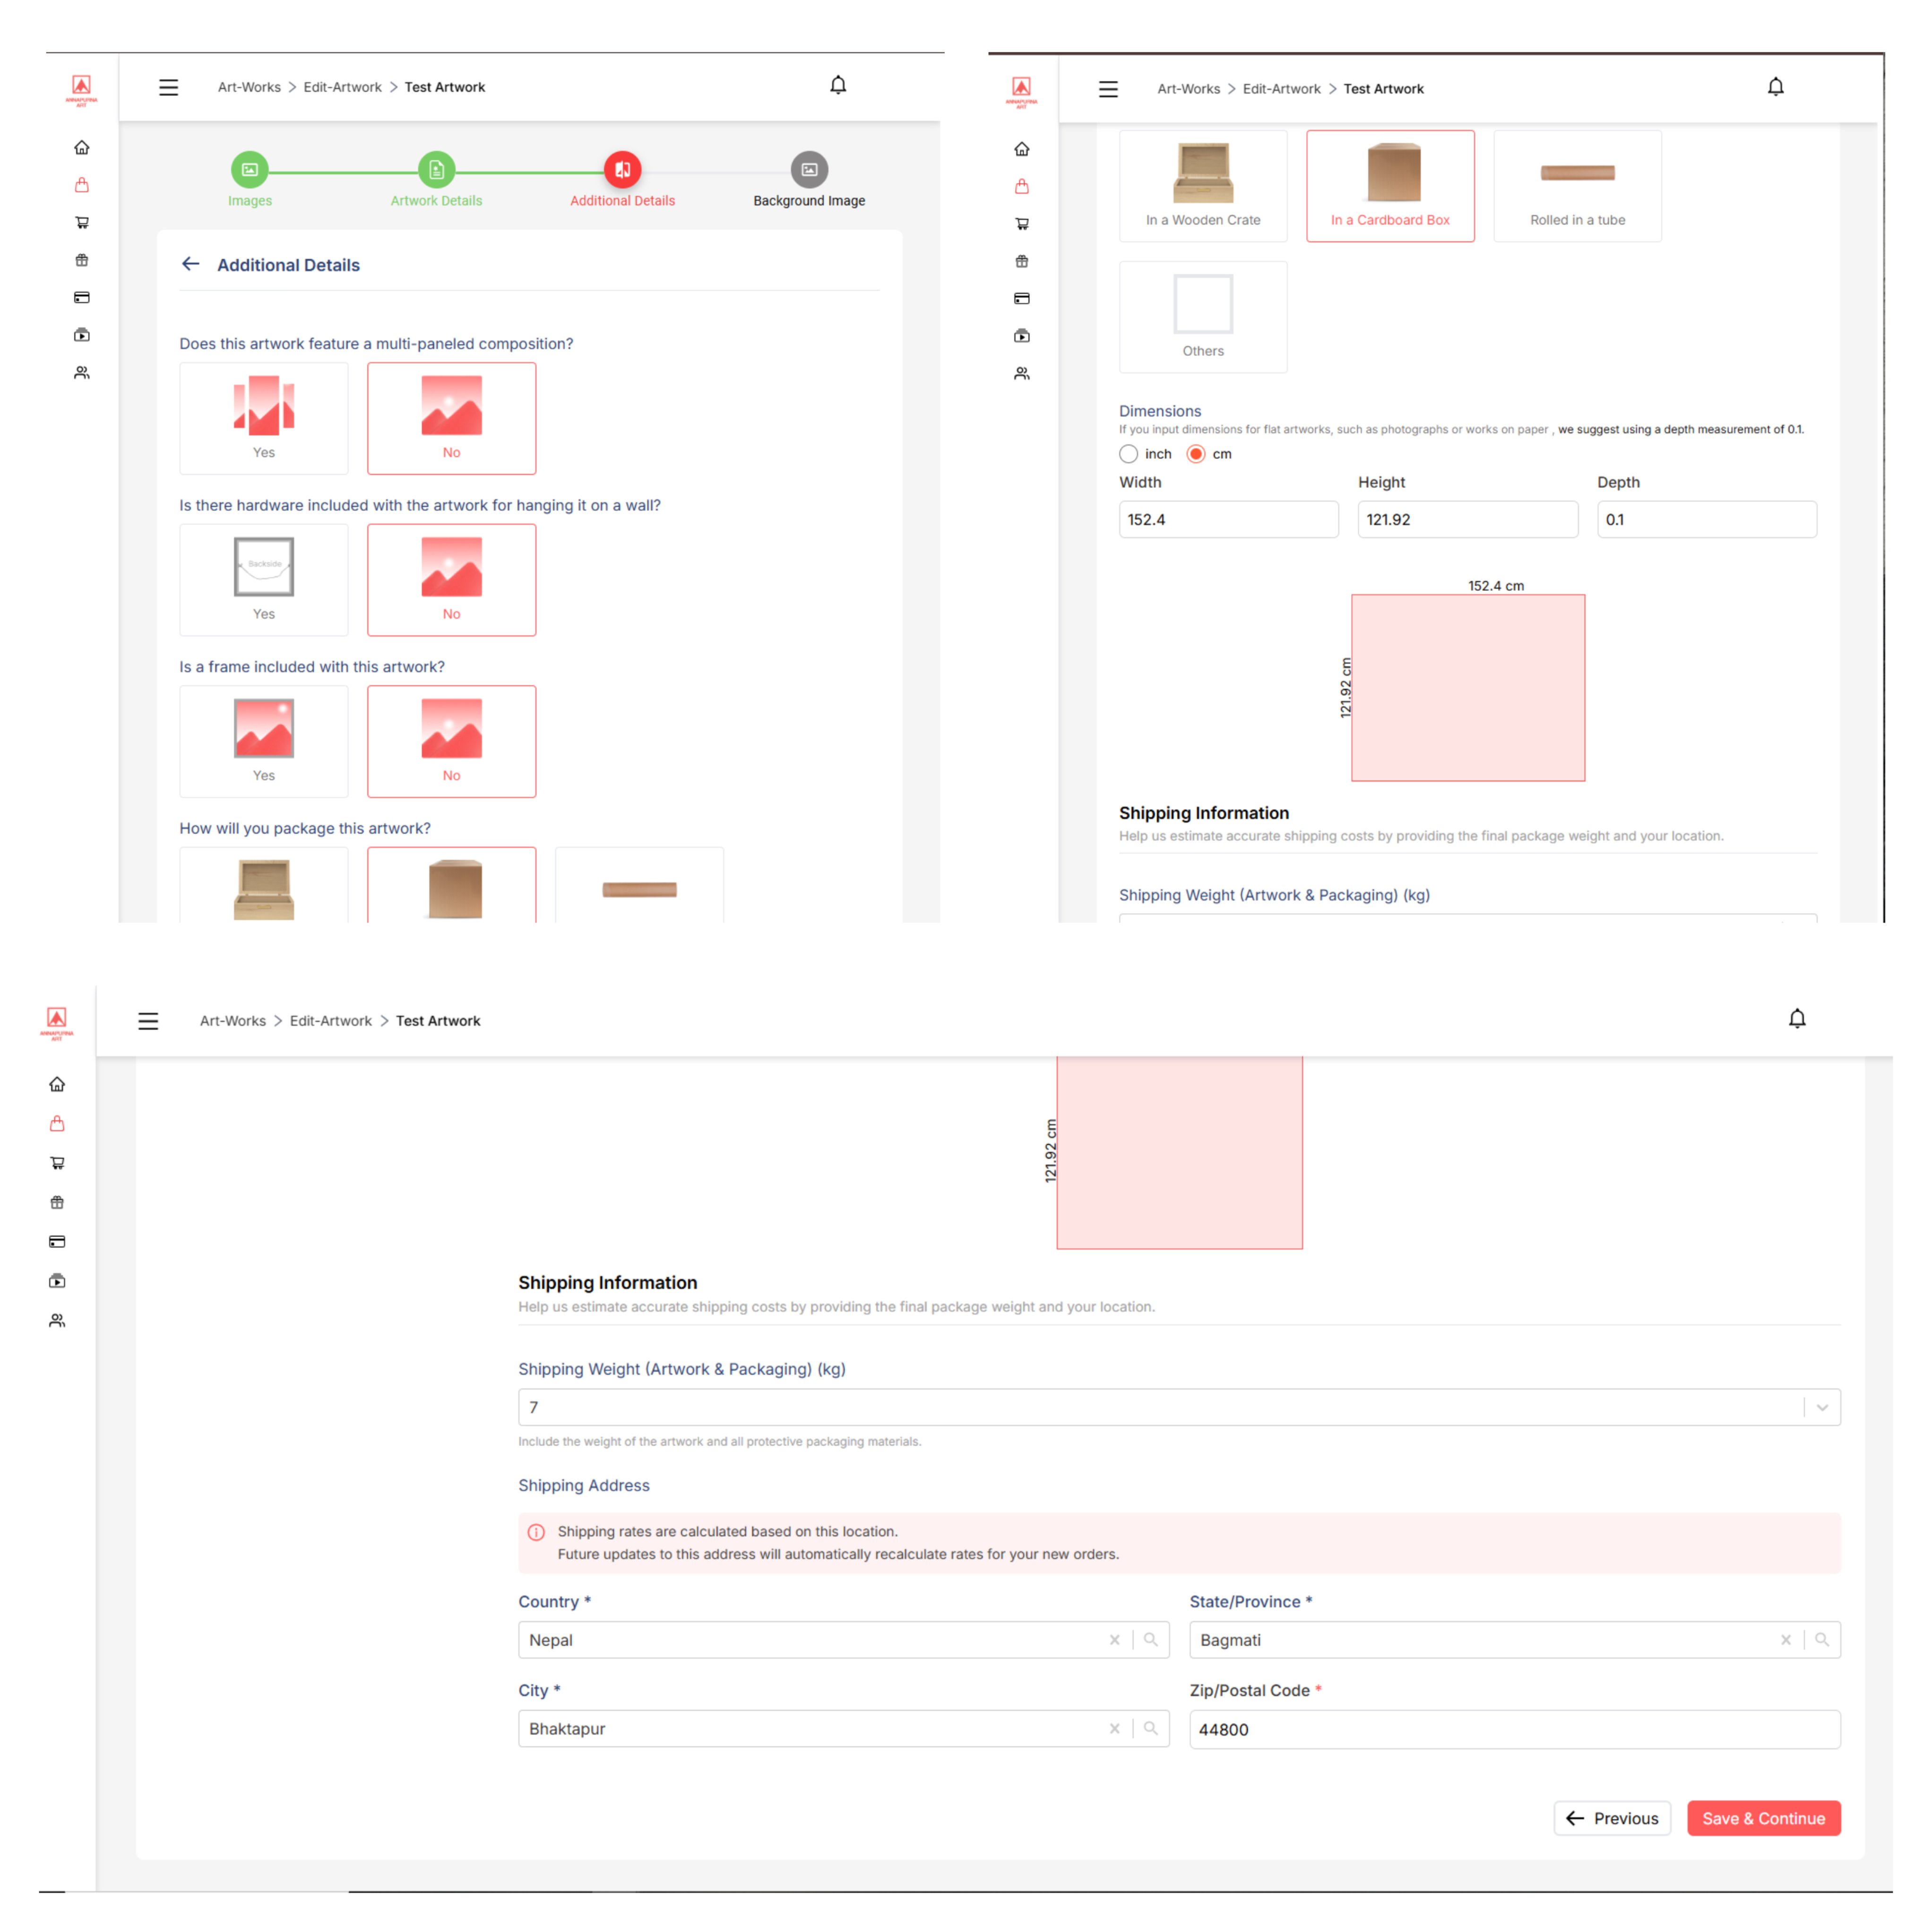Go to Additional Details step label

(x=622, y=201)
